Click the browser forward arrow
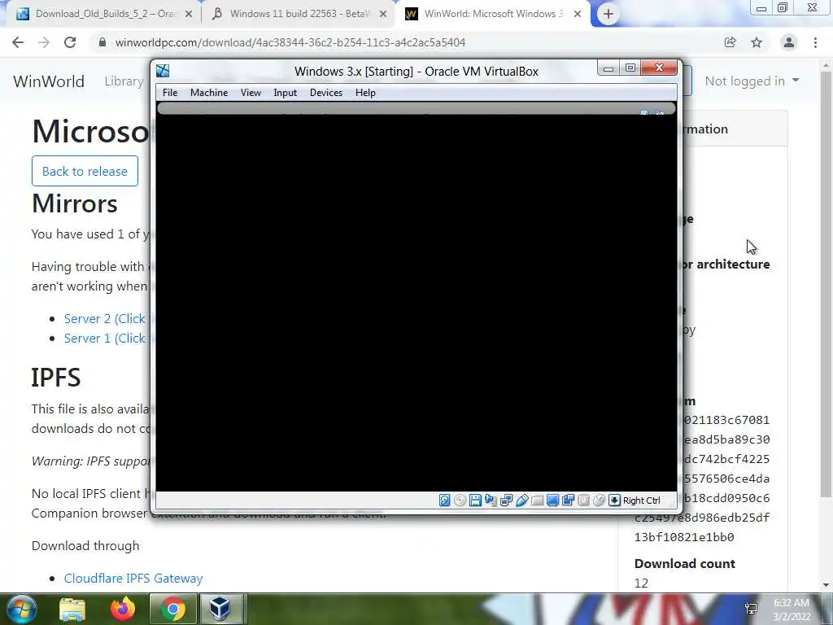The height and width of the screenshot is (625, 833). tap(44, 42)
